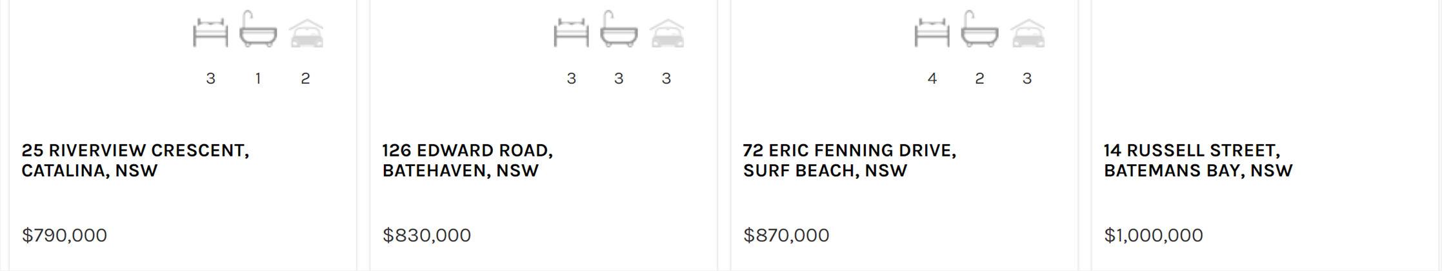Click garage icon on Edward Road listing

point(666,33)
